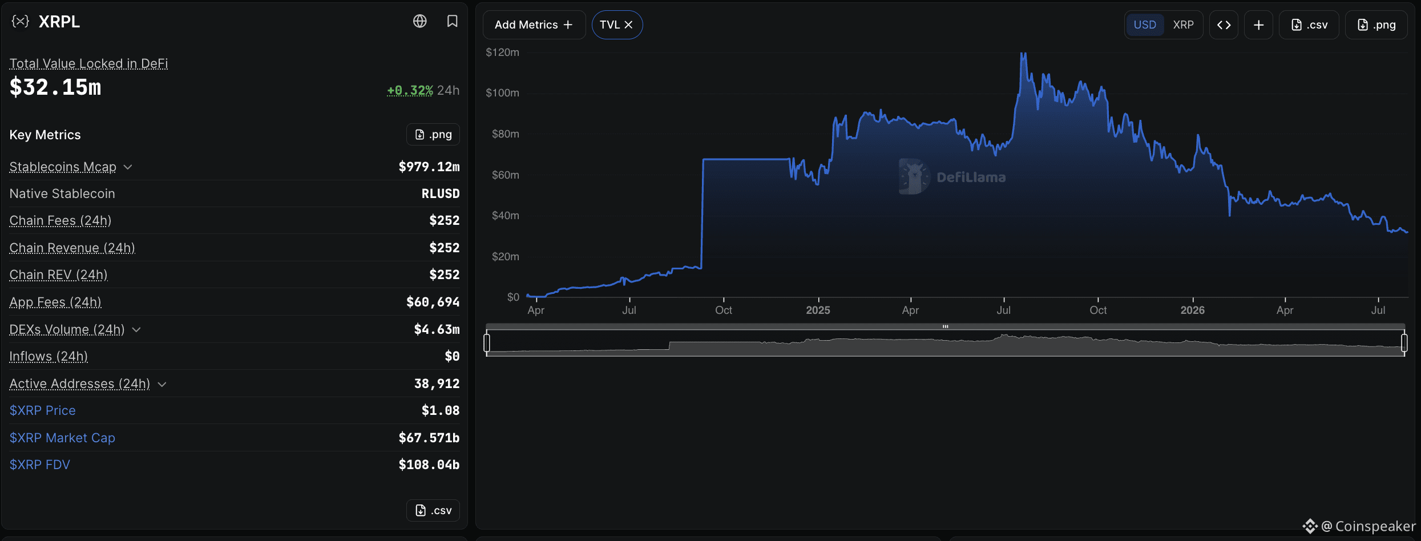Export chart image as .png
The image size is (1421, 541).
pyautogui.click(x=1376, y=25)
